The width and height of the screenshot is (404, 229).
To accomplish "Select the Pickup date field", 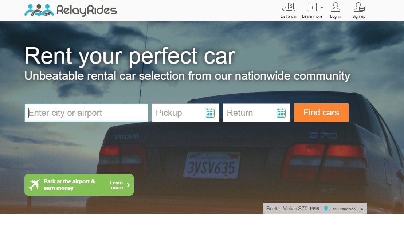I will 185,113.
